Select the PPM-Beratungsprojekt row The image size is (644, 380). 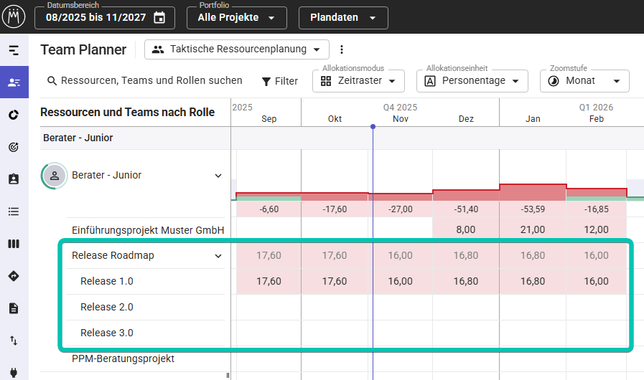click(146, 358)
